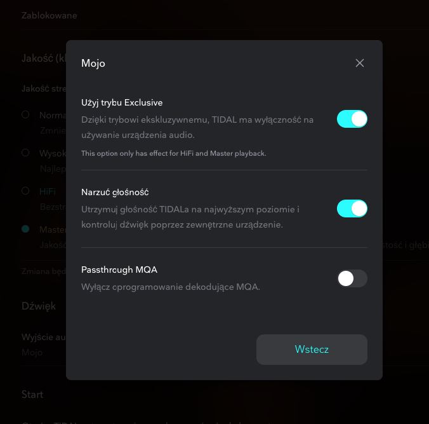Click the Dźwięk section heading
429x424 pixels.
click(39, 306)
